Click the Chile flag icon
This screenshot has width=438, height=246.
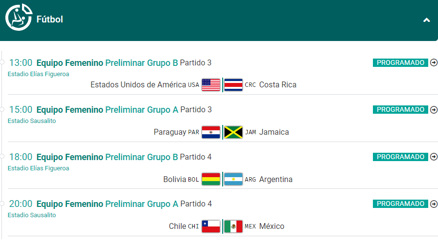point(211,226)
